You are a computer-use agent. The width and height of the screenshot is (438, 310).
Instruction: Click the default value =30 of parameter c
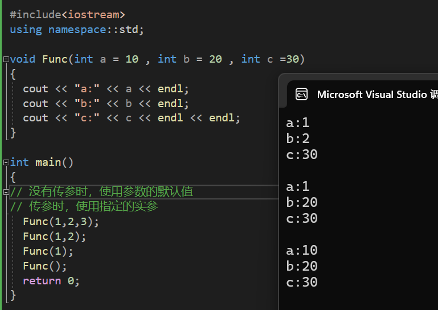click(289, 59)
